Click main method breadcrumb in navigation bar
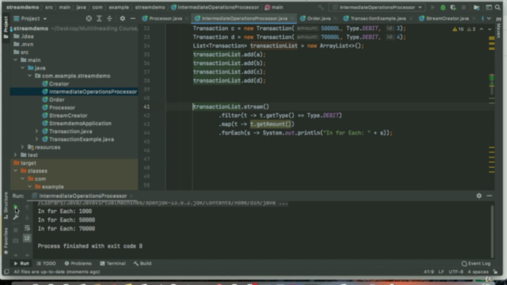 point(274,7)
